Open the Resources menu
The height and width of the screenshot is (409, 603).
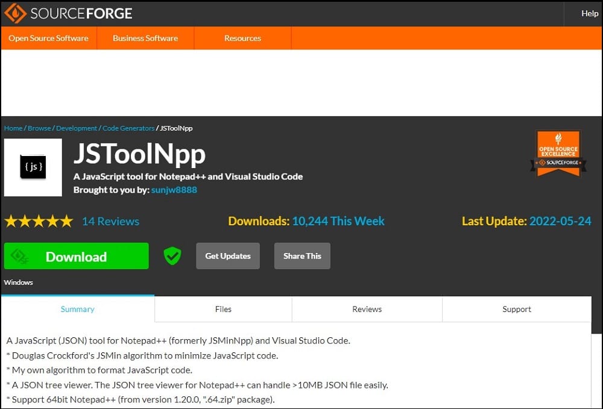[x=242, y=38]
